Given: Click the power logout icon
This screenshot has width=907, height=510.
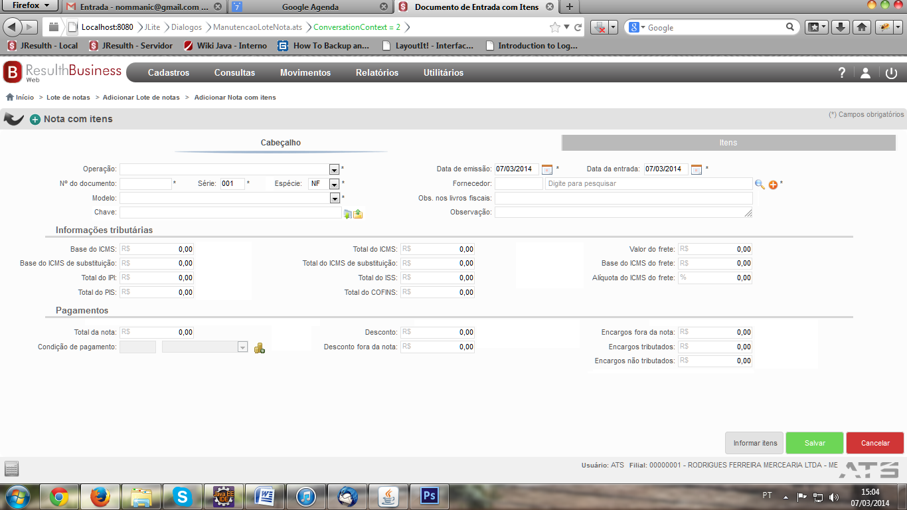Looking at the screenshot, I should (x=891, y=73).
